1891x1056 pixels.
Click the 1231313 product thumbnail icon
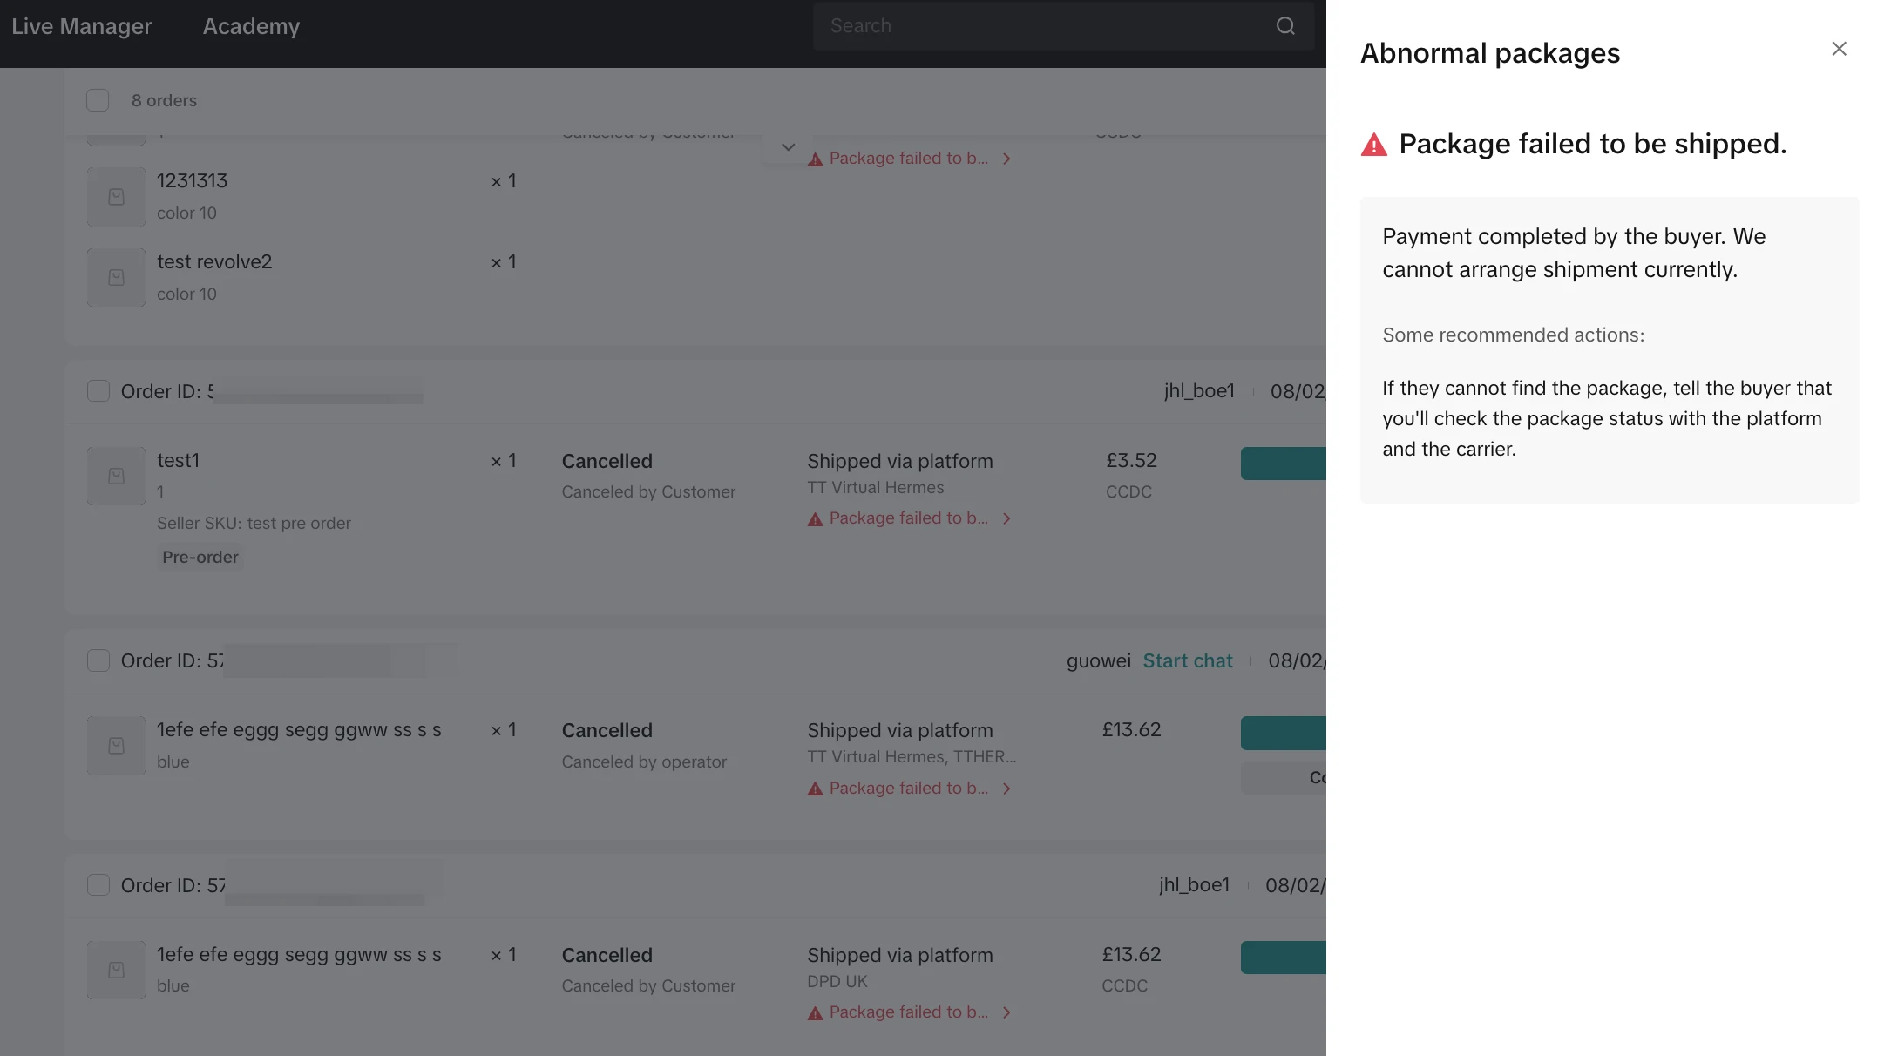click(x=116, y=197)
